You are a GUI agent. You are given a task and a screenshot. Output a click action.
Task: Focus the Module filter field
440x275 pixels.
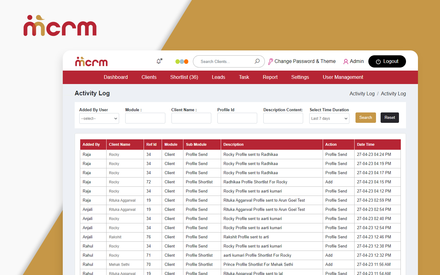click(145, 118)
